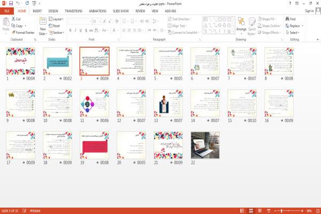321x214 pixels.
Task: Open the ADD-INS tab
Action: tap(171, 11)
